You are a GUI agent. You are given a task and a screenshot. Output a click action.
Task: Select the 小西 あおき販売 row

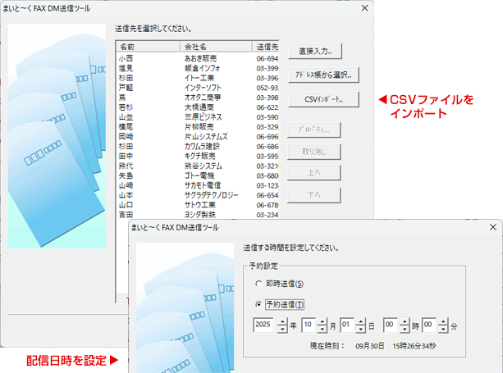pos(197,59)
